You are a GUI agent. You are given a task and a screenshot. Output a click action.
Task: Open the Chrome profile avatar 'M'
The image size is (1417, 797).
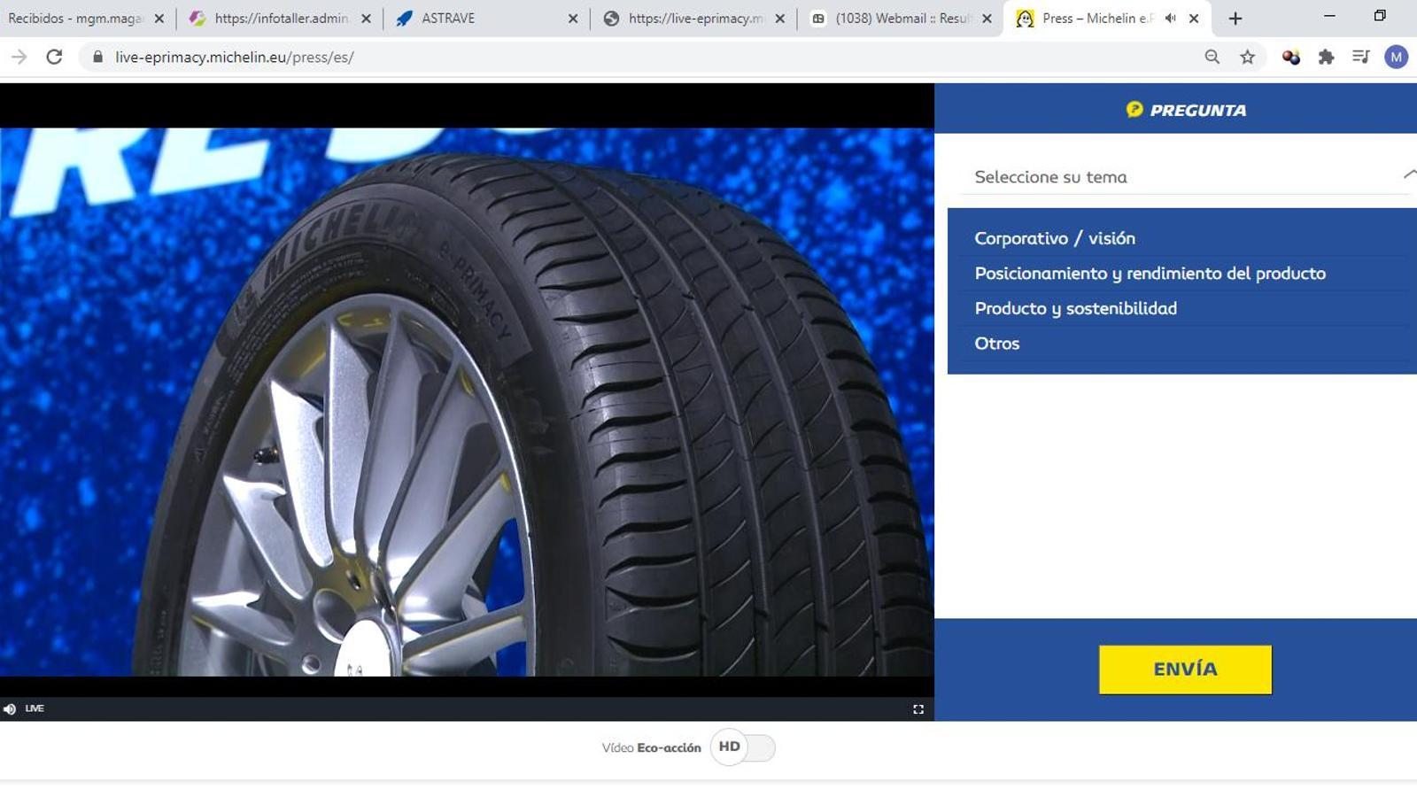click(1397, 57)
